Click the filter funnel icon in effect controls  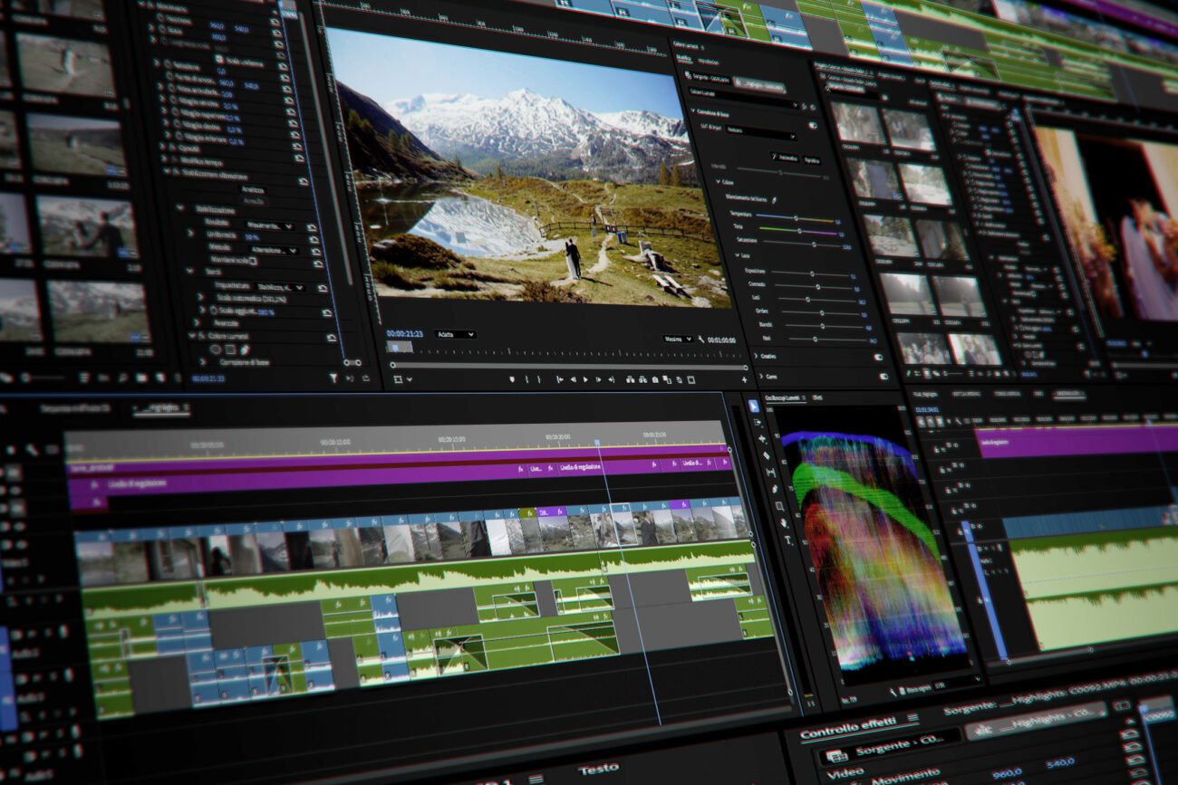point(333,378)
